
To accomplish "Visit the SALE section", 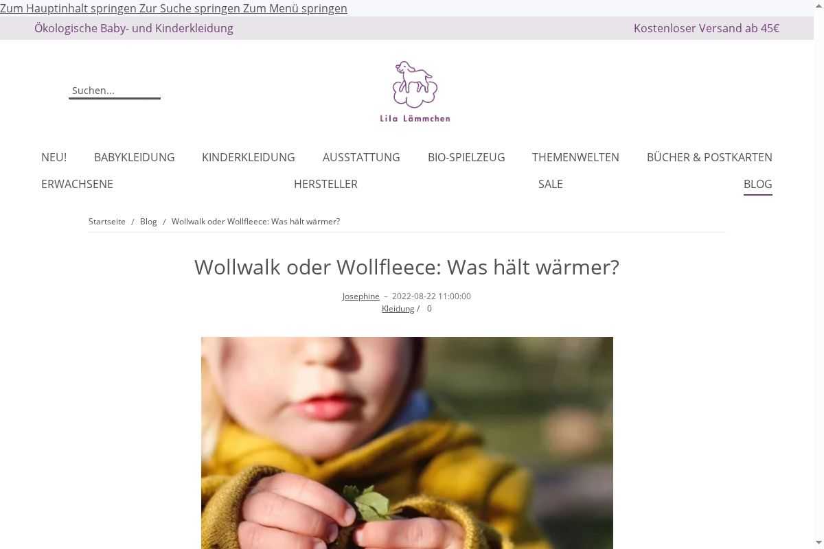I will 551,184.
